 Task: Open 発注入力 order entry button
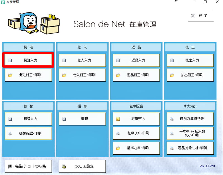click(x=28, y=60)
